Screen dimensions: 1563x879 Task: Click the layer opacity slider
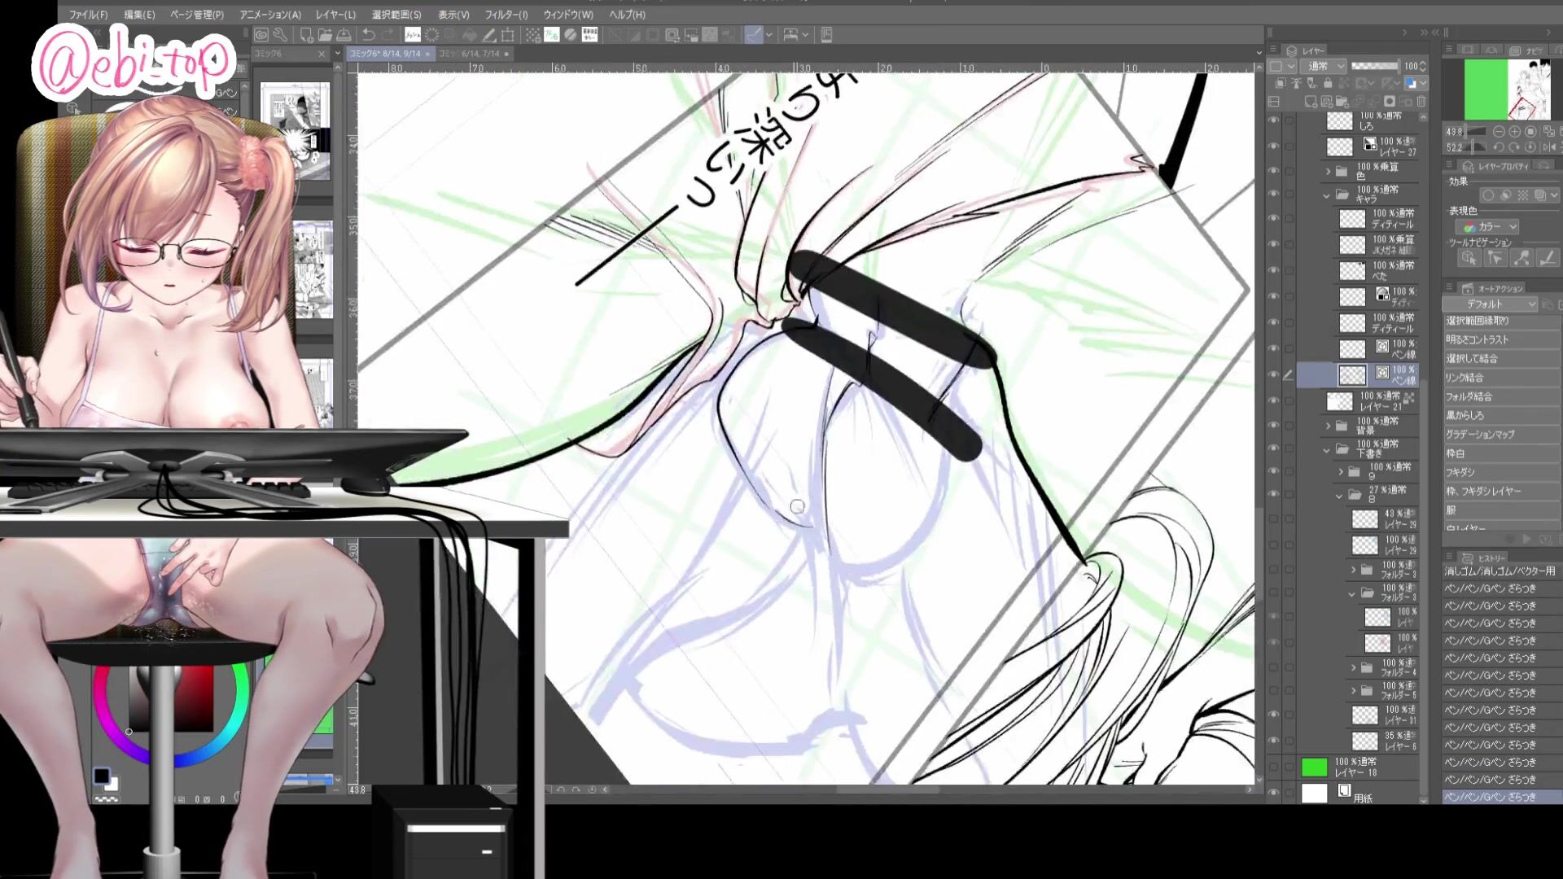(1374, 66)
